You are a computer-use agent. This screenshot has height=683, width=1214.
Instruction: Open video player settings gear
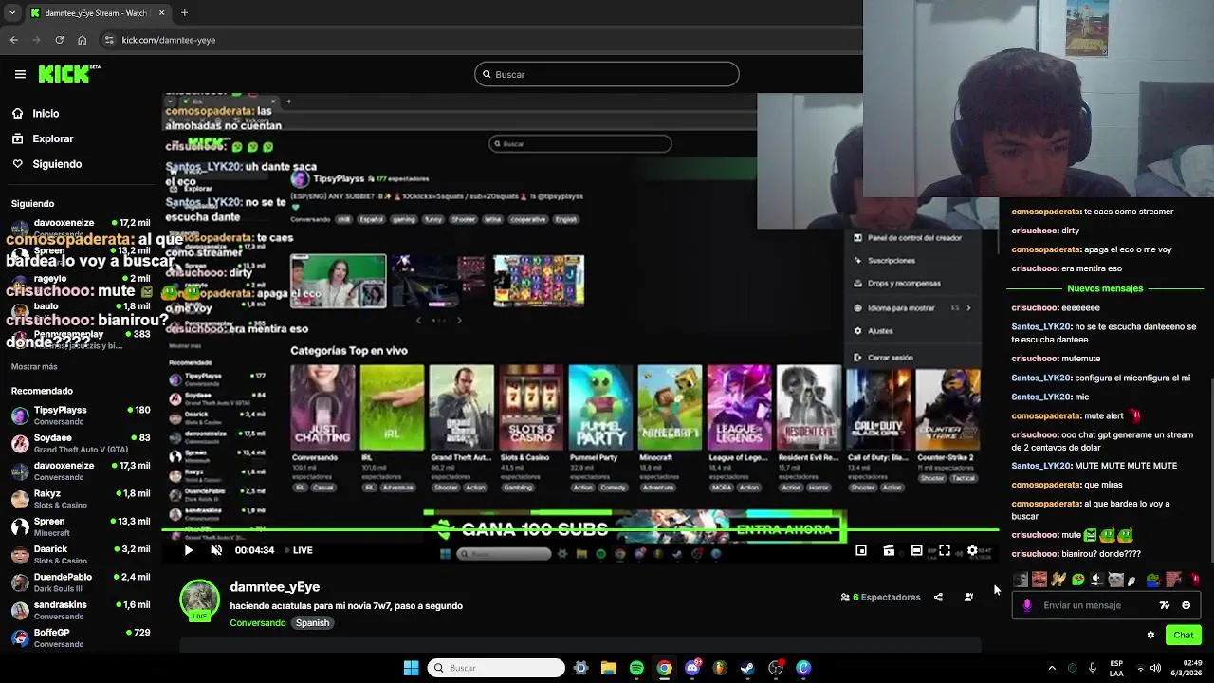point(972,550)
